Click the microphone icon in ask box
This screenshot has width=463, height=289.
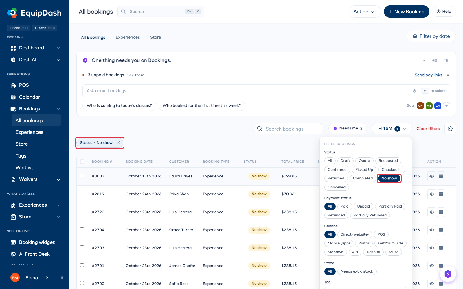(x=414, y=91)
